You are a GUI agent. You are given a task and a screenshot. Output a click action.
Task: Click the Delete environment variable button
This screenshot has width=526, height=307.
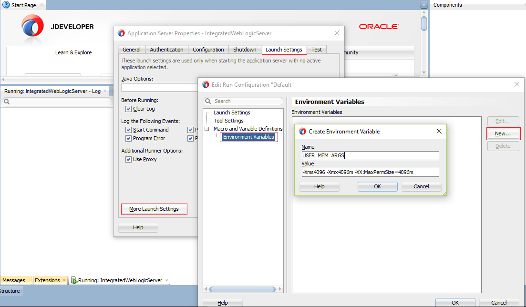pos(503,146)
